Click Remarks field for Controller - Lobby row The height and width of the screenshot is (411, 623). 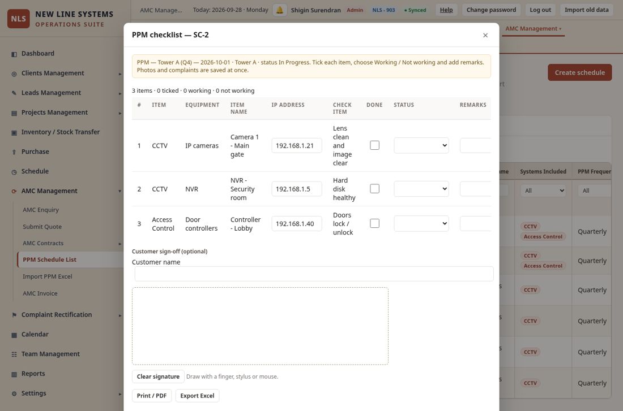pyautogui.click(x=475, y=224)
